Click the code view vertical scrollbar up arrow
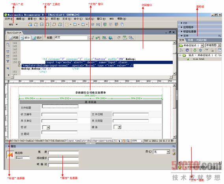Screen dimensions: 224x184 pyautogui.click(x=174, y=43)
